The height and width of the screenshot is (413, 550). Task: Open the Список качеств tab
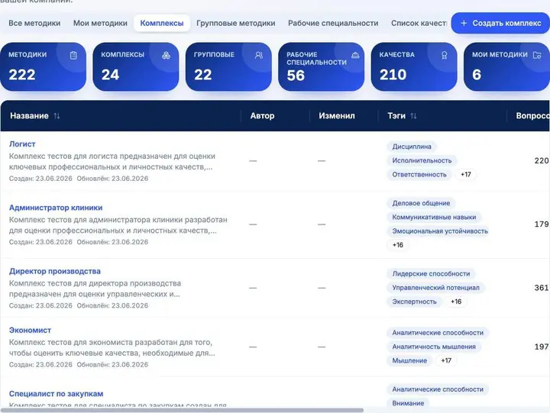419,23
